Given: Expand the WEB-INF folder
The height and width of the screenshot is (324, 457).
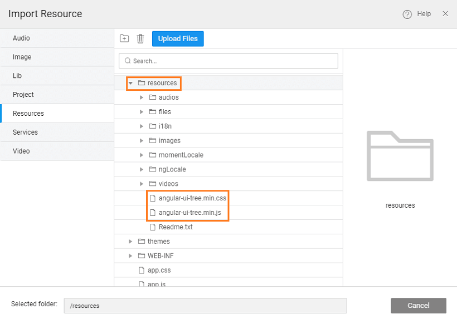Looking at the screenshot, I should pyautogui.click(x=130, y=256).
